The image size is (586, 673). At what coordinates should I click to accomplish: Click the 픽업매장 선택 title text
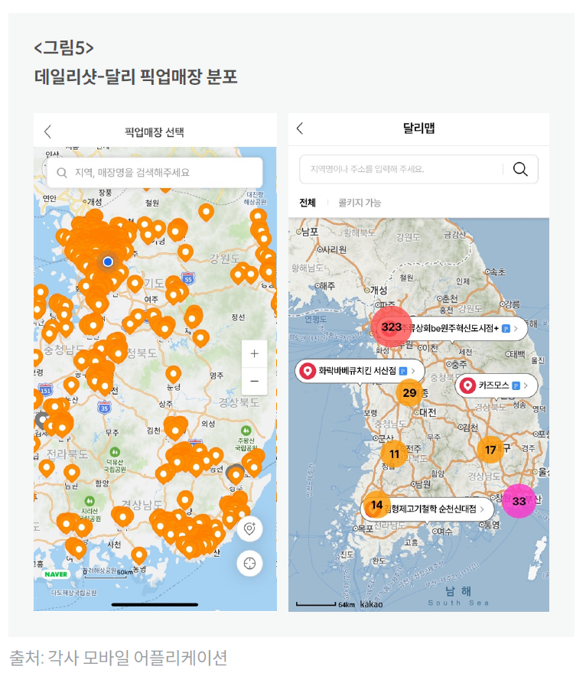154,132
